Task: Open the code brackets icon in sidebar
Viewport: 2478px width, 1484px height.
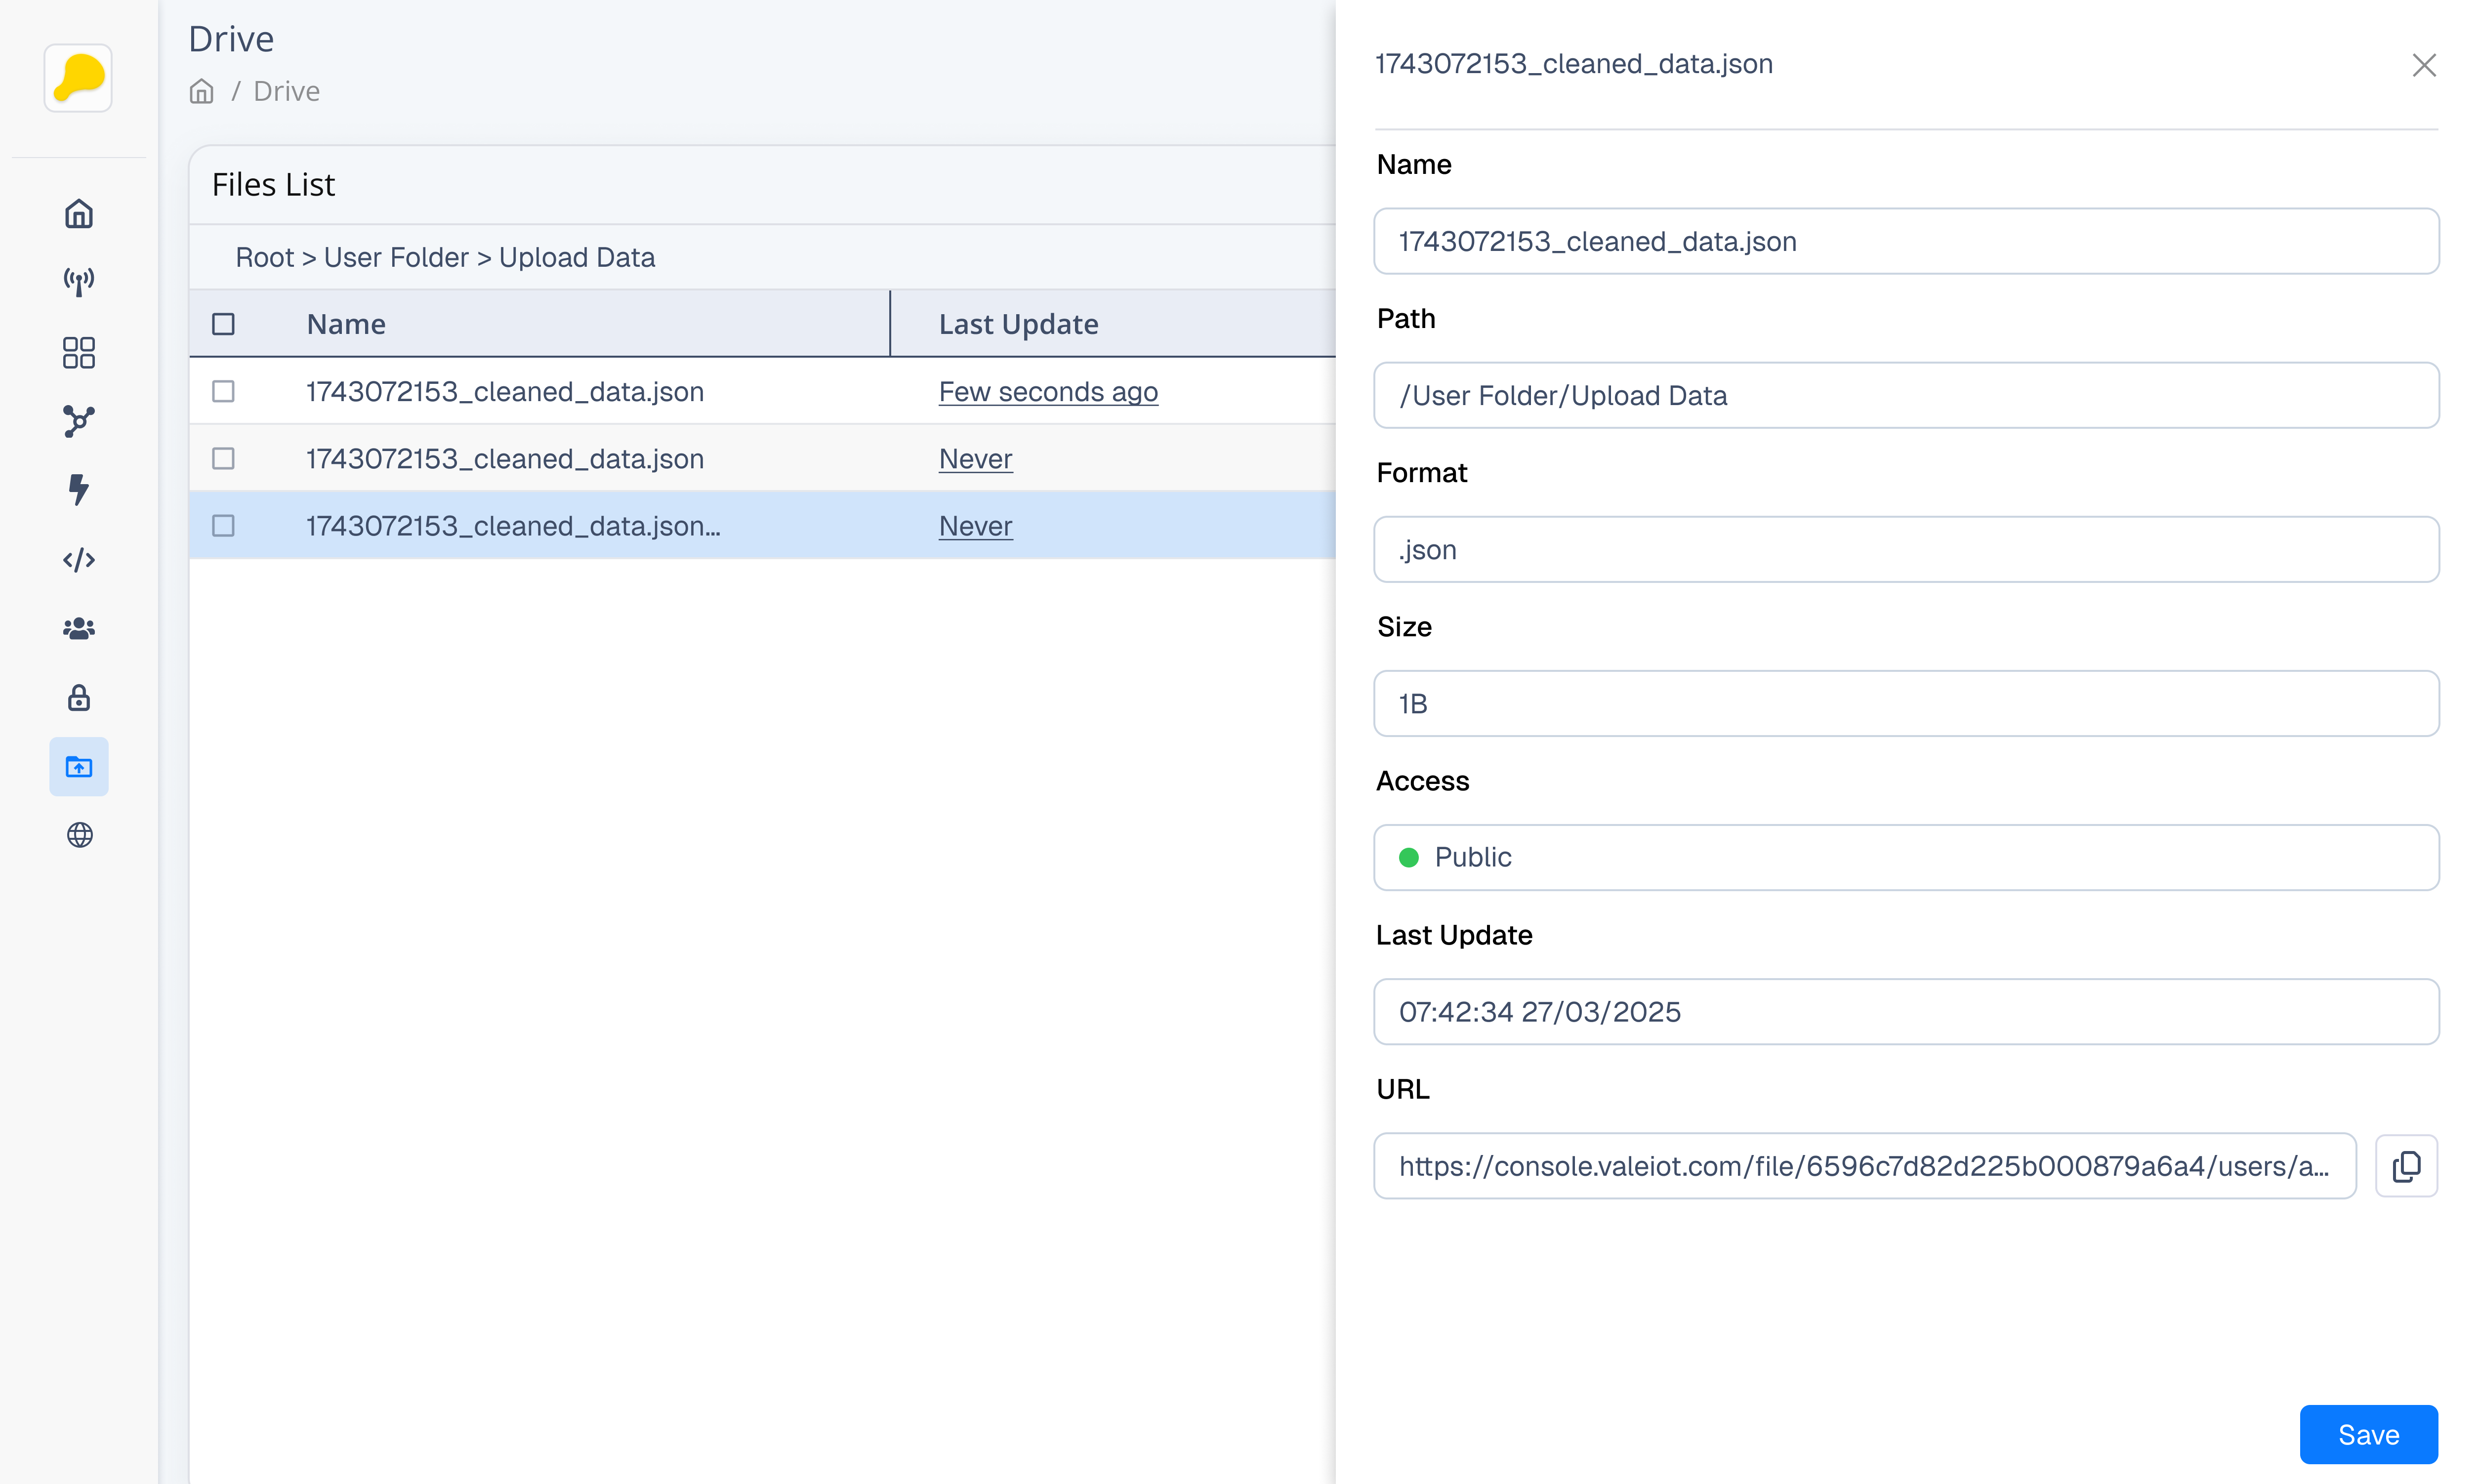Action: point(79,559)
